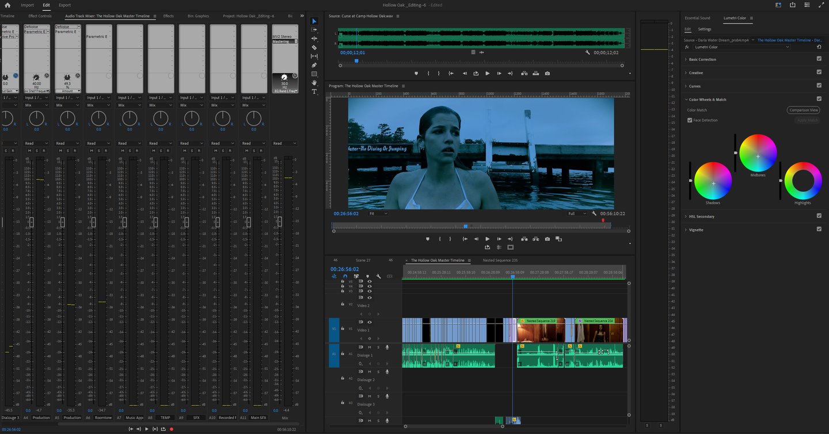This screenshot has height=434, width=829.
Task: Reset the Lumetri Color effect
Action: (819, 47)
